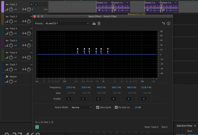Select the Track 3 name label
This screenshot has height=135, width=198.
click(x=13, y=16)
